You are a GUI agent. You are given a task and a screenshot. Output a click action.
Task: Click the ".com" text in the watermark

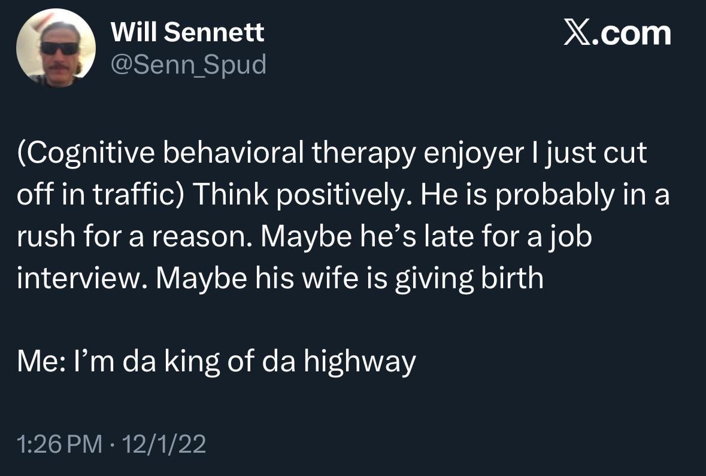(x=632, y=33)
